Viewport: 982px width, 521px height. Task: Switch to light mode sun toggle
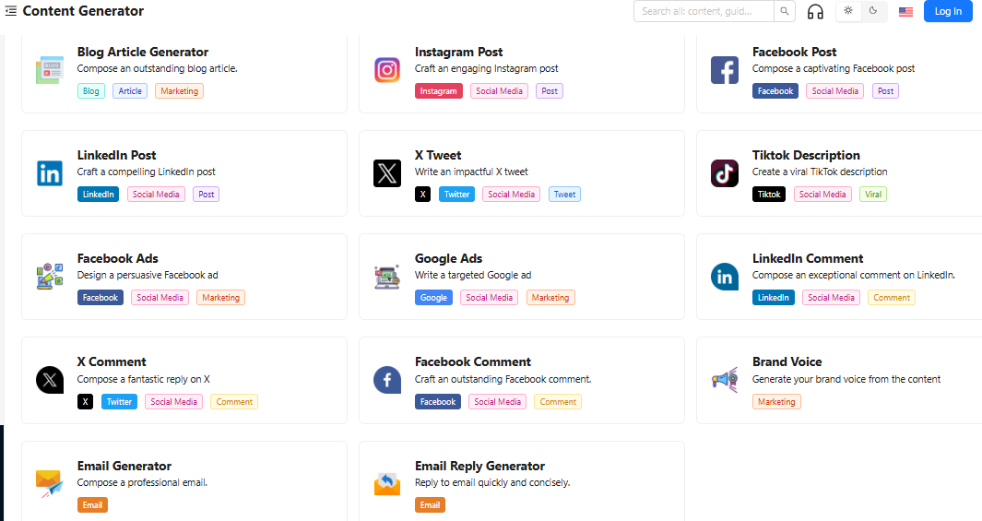[x=848, y=11]
